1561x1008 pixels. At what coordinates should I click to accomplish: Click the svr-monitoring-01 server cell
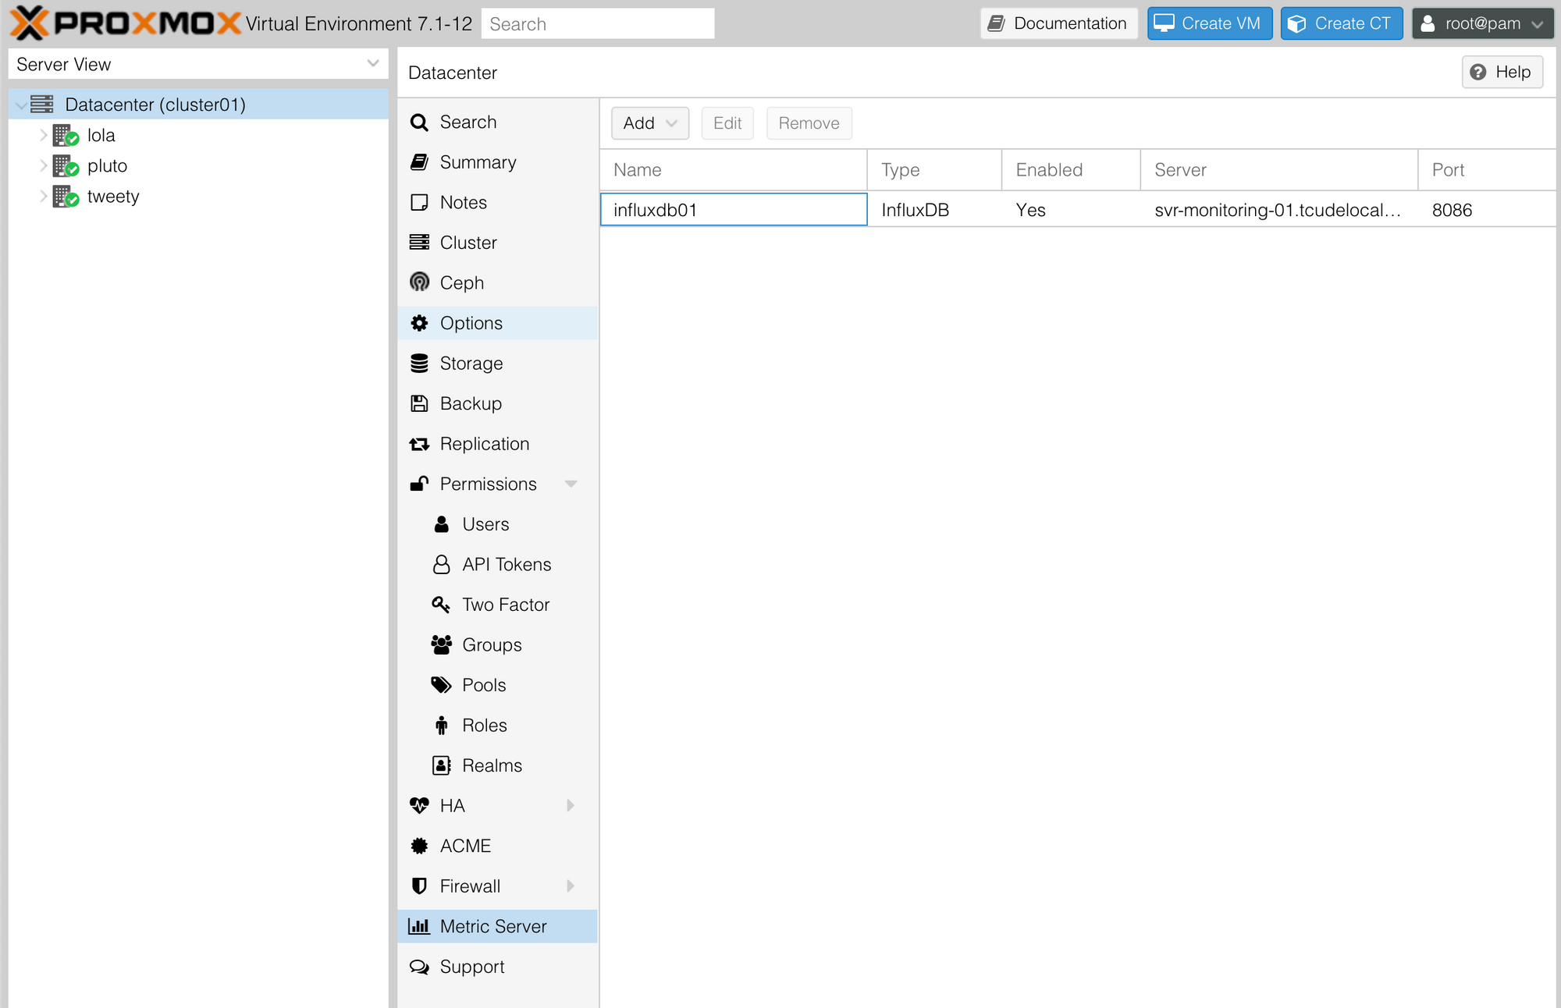1278,210
